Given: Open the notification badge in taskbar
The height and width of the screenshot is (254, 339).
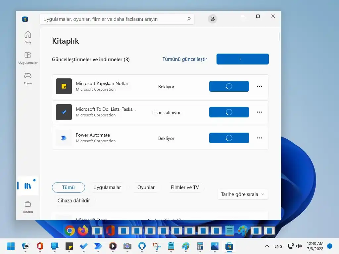Looking at the screenshot, I should [x=330, y=246].
